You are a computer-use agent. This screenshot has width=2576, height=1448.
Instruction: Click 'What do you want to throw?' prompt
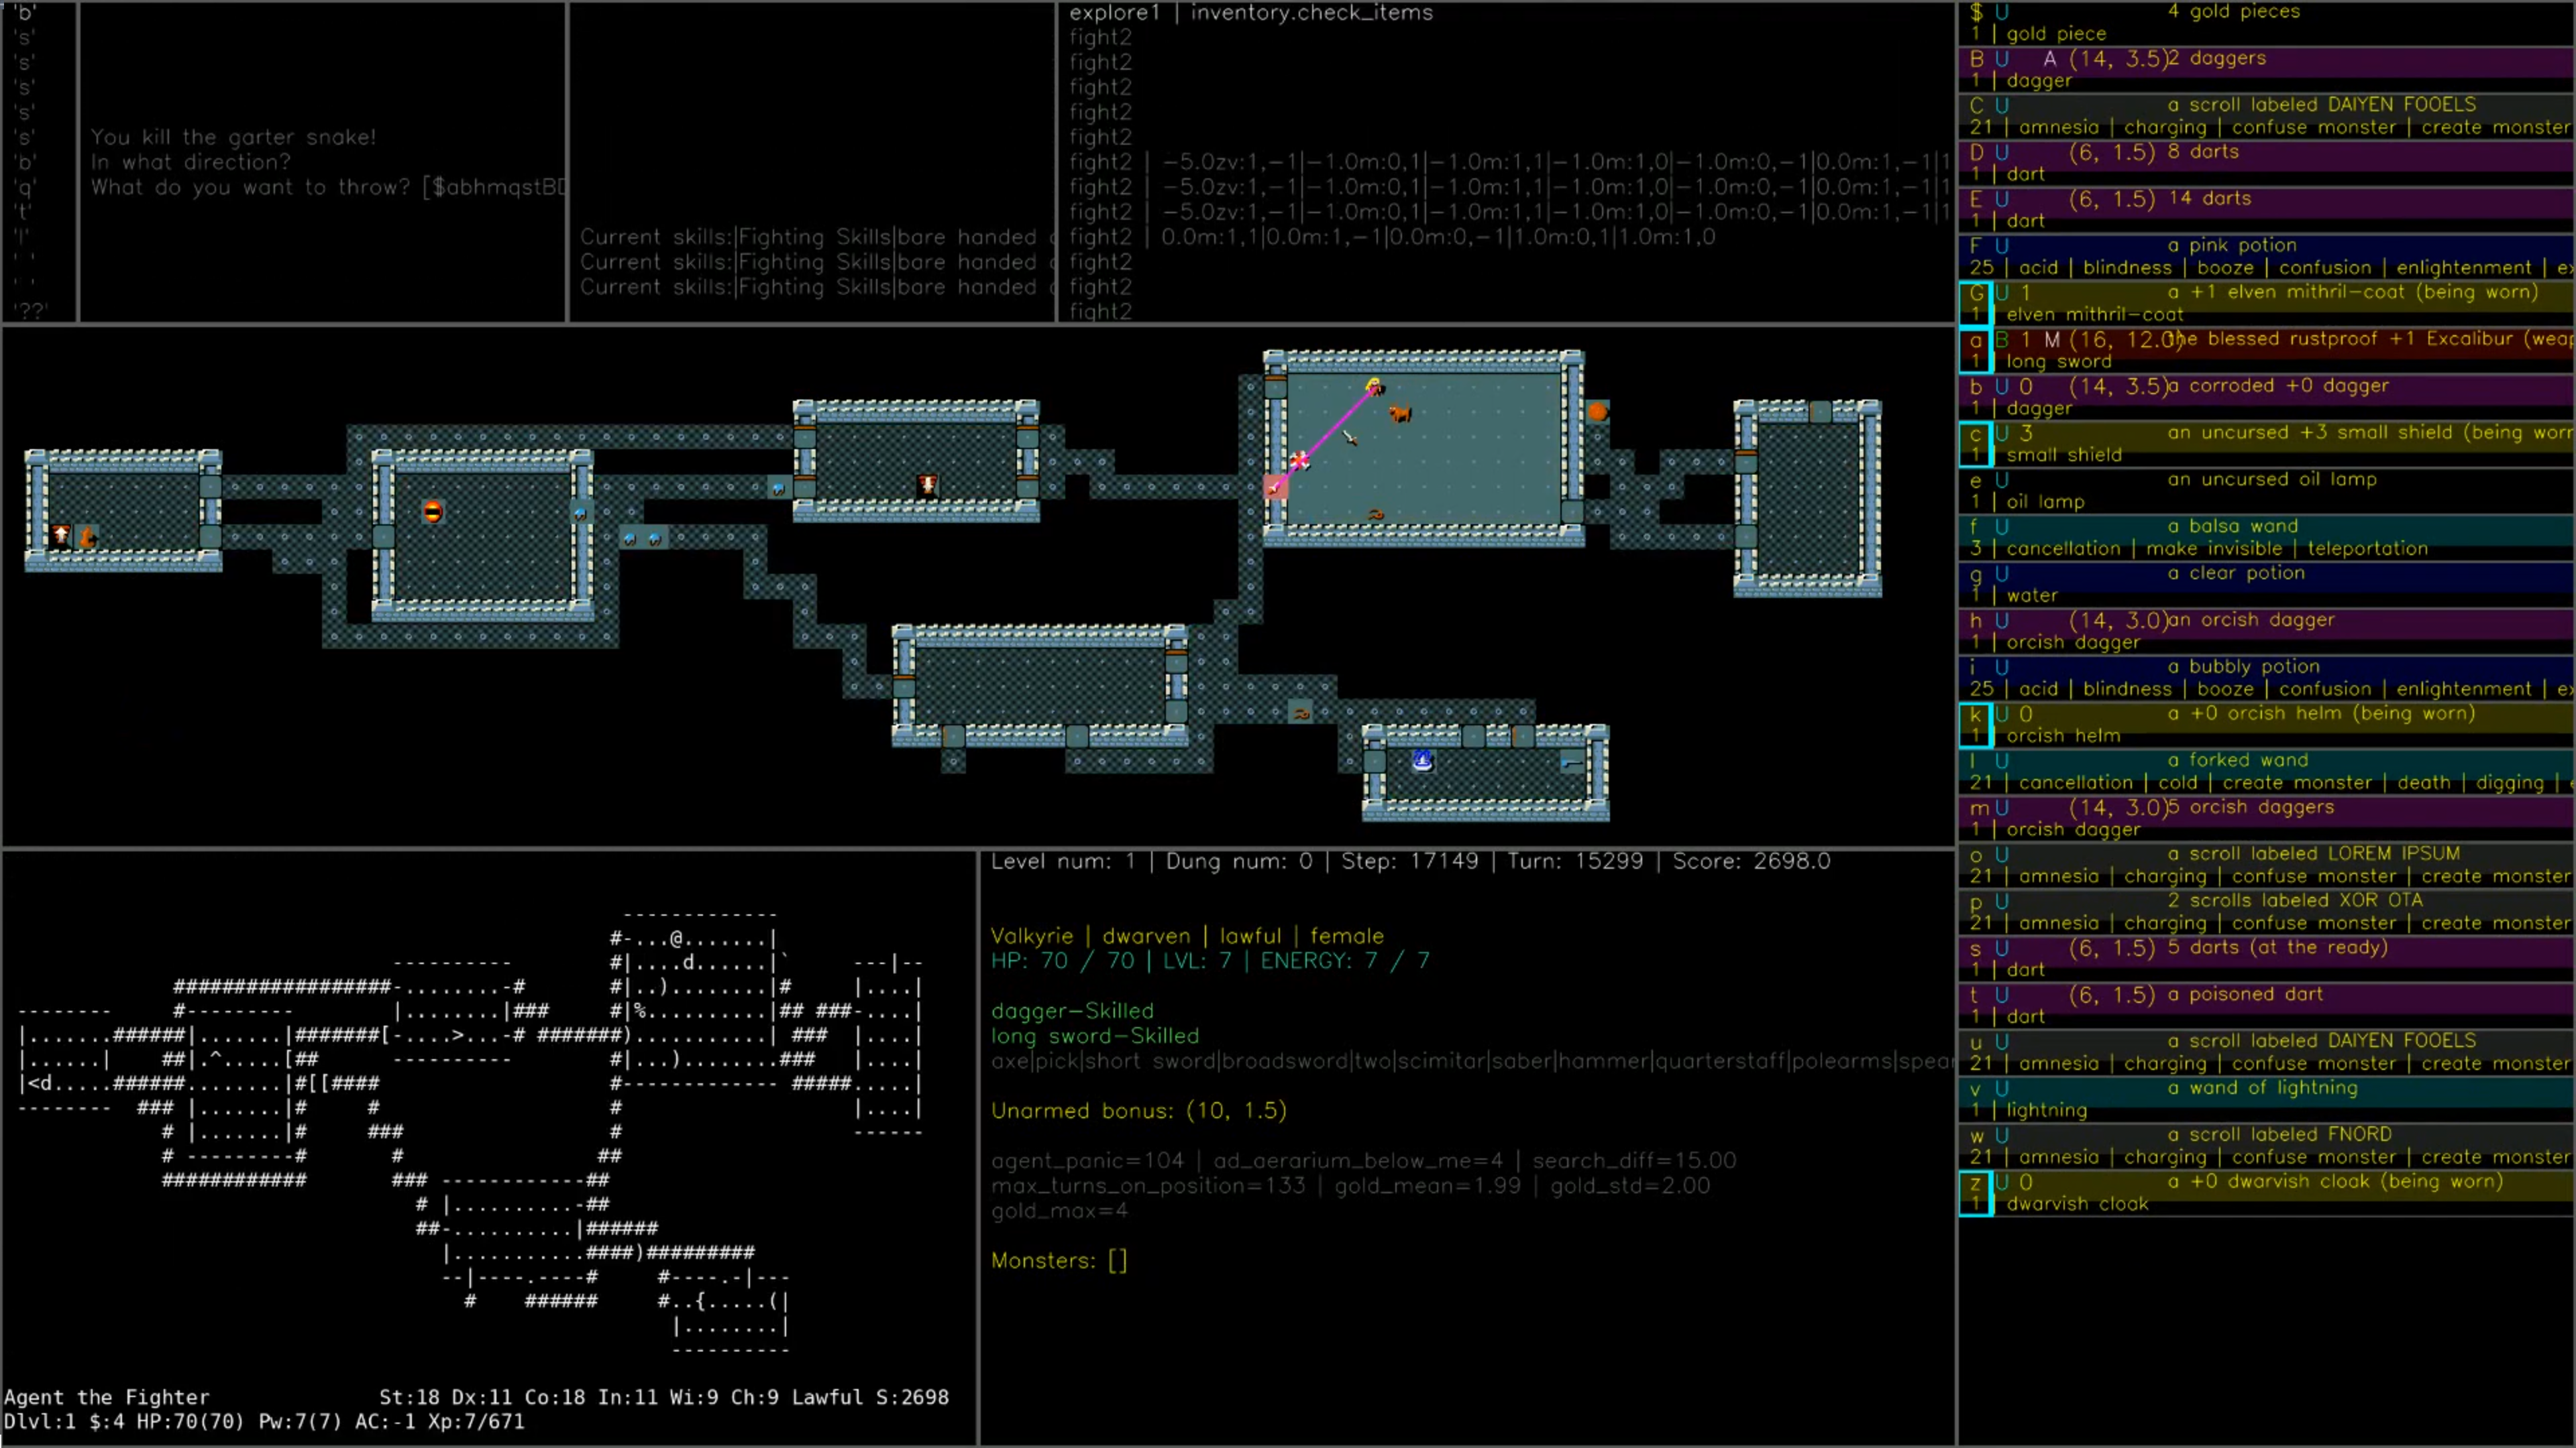pos(250,187)
